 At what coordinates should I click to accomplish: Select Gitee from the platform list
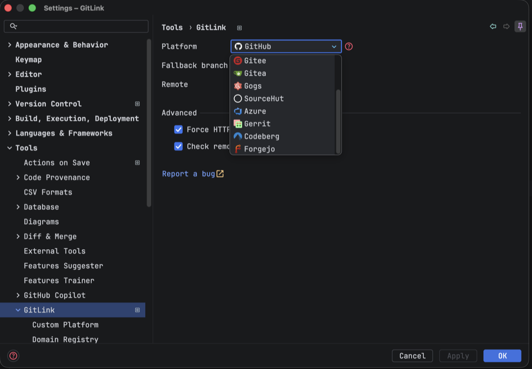(284, 61)
